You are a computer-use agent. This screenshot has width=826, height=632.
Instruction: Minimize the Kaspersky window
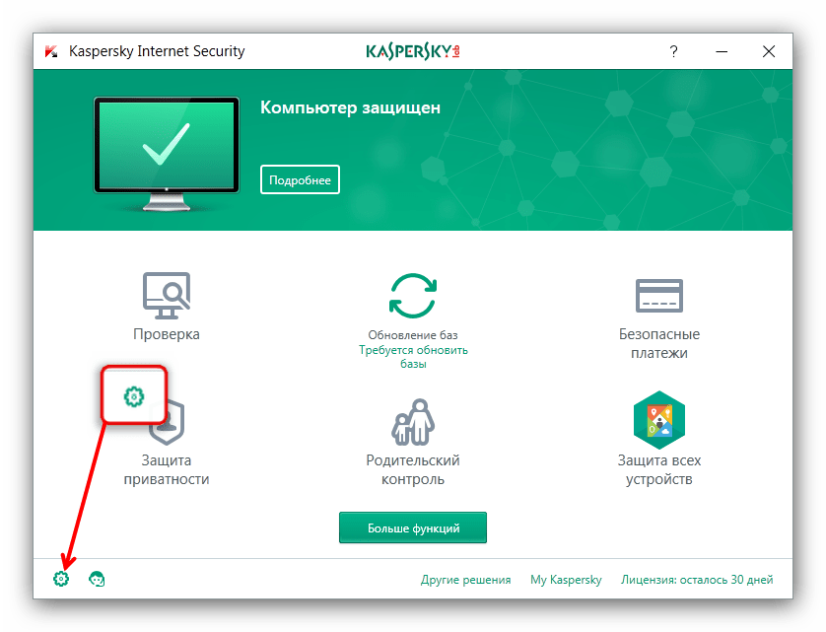(722, 51)
